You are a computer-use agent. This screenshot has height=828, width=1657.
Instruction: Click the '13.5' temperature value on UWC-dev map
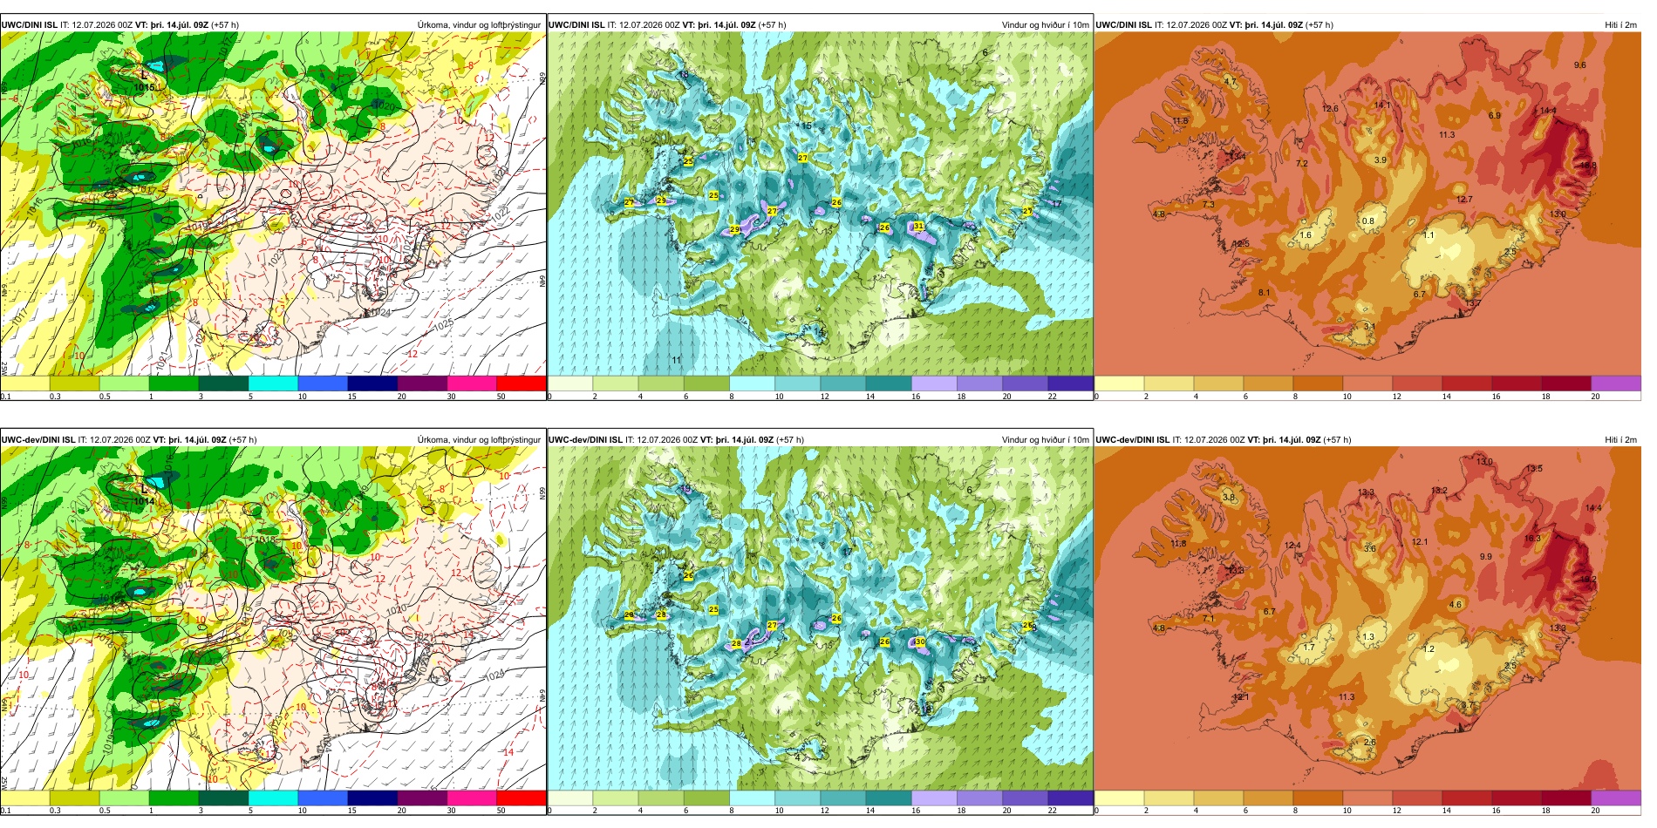coord(1534,469)
